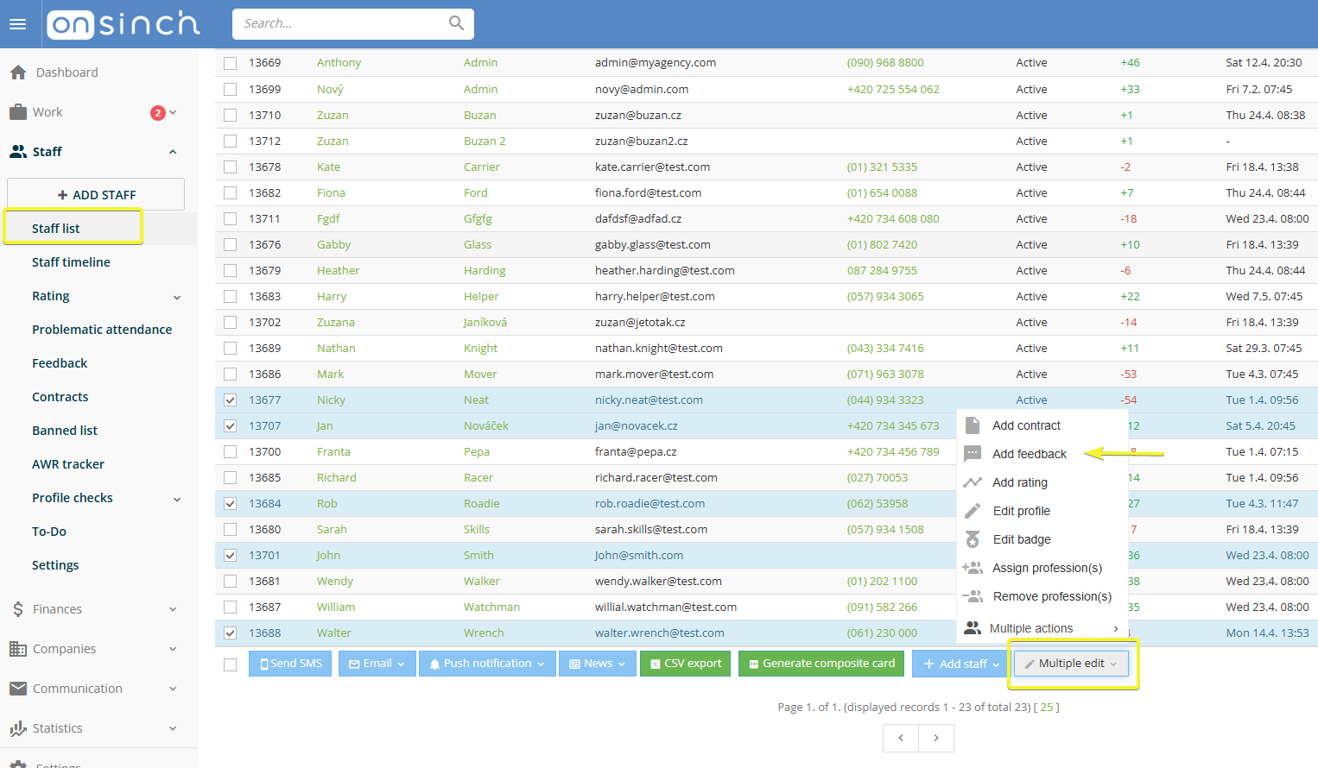Click the Communication envelope icon
Viewport: 1318px width, 768px height.
[x=18, y=689]
